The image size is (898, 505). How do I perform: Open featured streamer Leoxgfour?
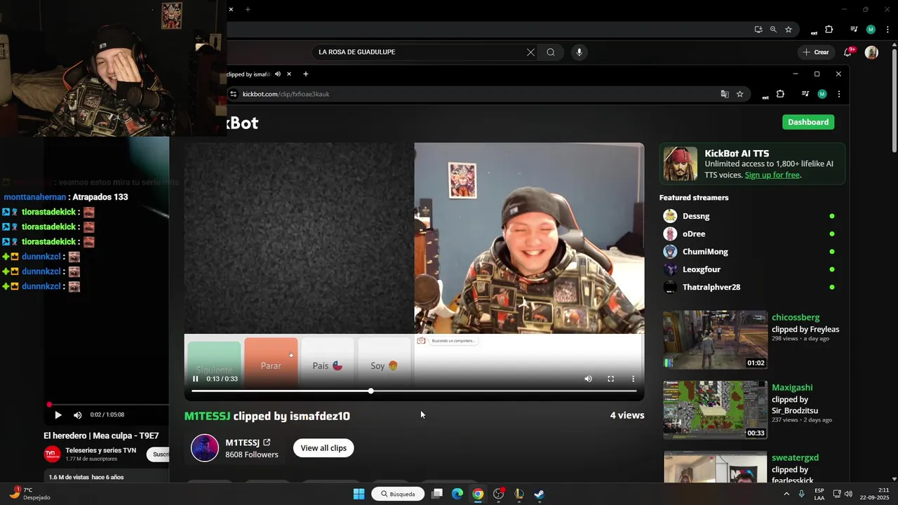point(702,269)
